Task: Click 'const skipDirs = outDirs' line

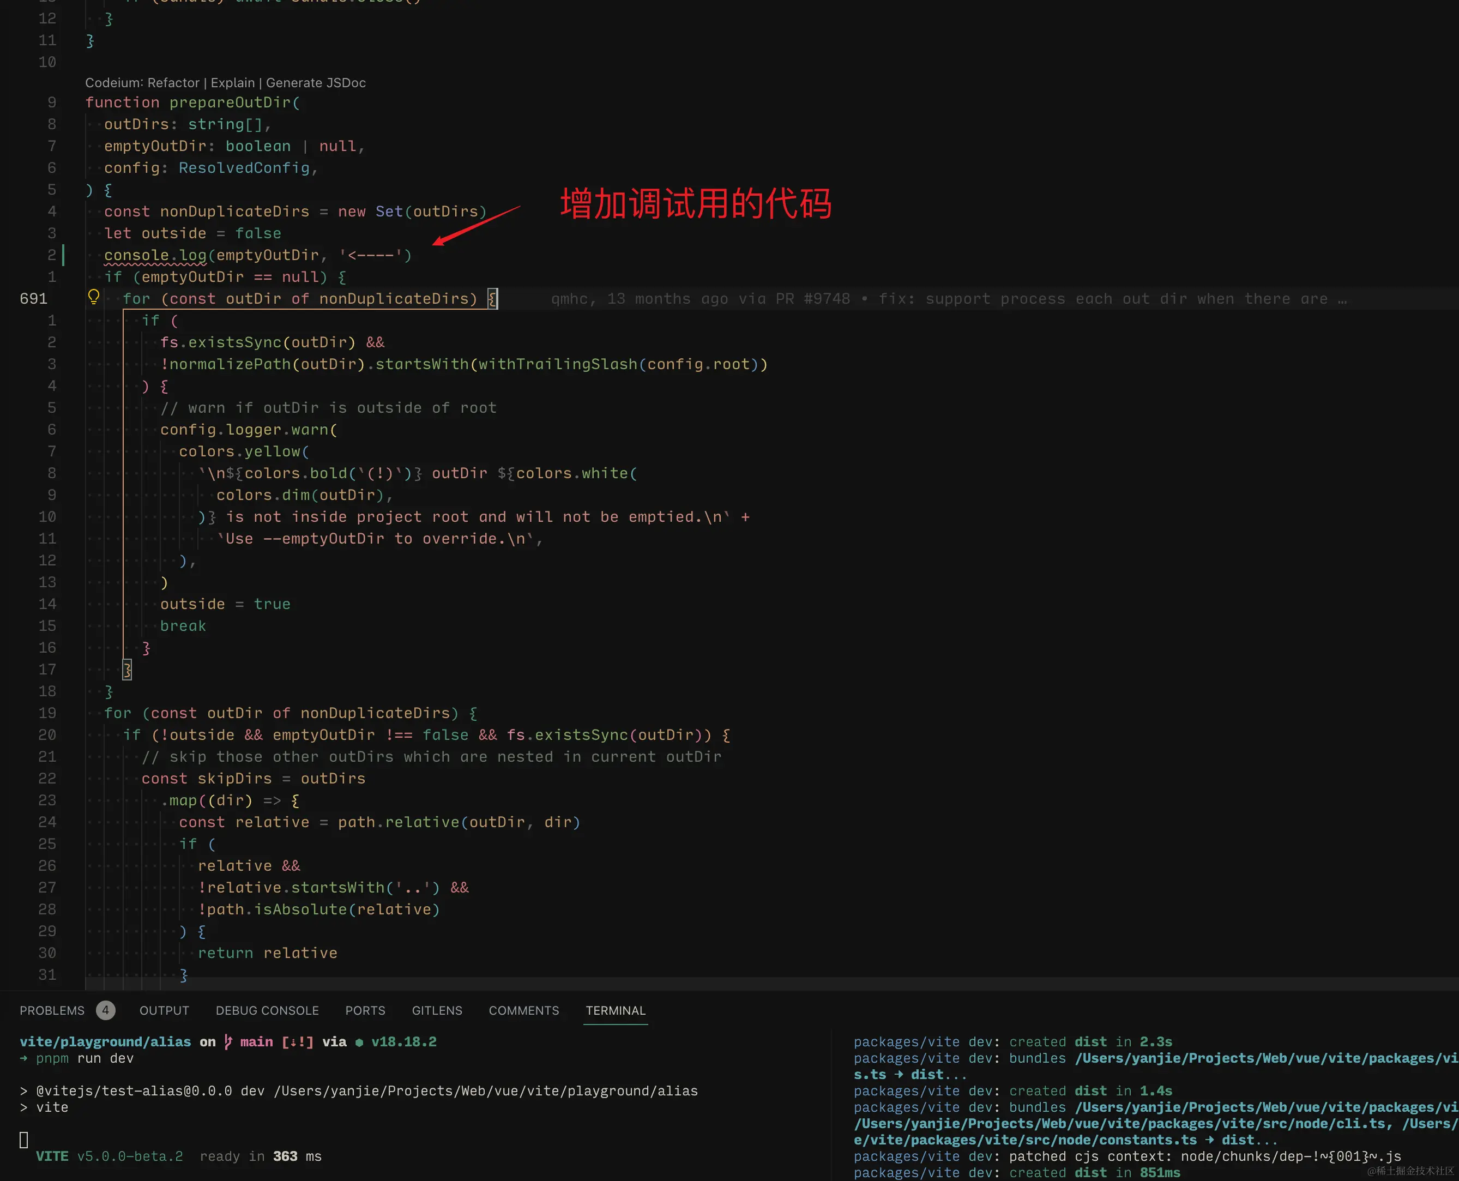Action: 253,778
